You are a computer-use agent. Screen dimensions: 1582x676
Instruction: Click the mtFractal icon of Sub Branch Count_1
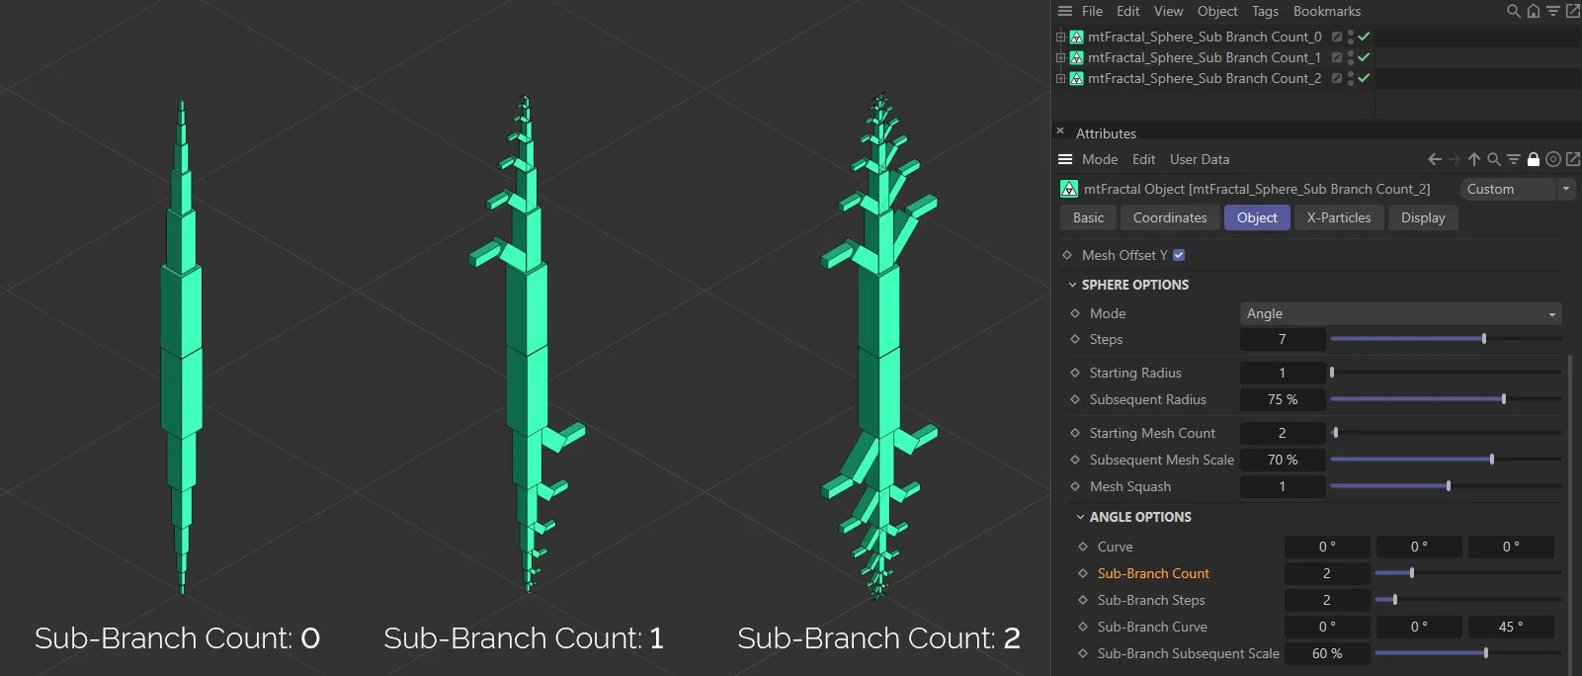pos(1076,57)
